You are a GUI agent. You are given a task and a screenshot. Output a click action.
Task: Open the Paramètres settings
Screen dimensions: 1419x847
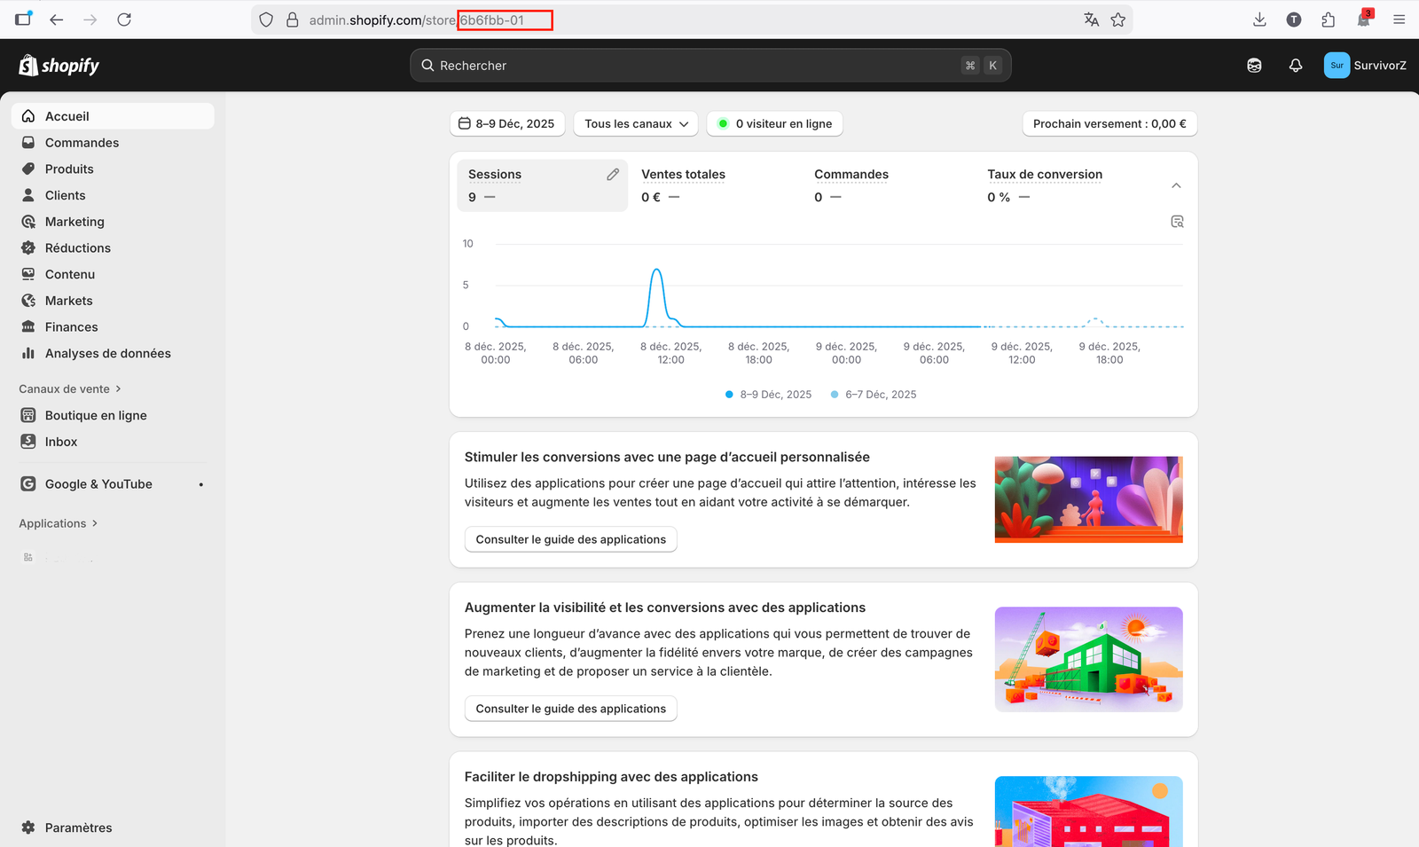[x=78, y=827]
